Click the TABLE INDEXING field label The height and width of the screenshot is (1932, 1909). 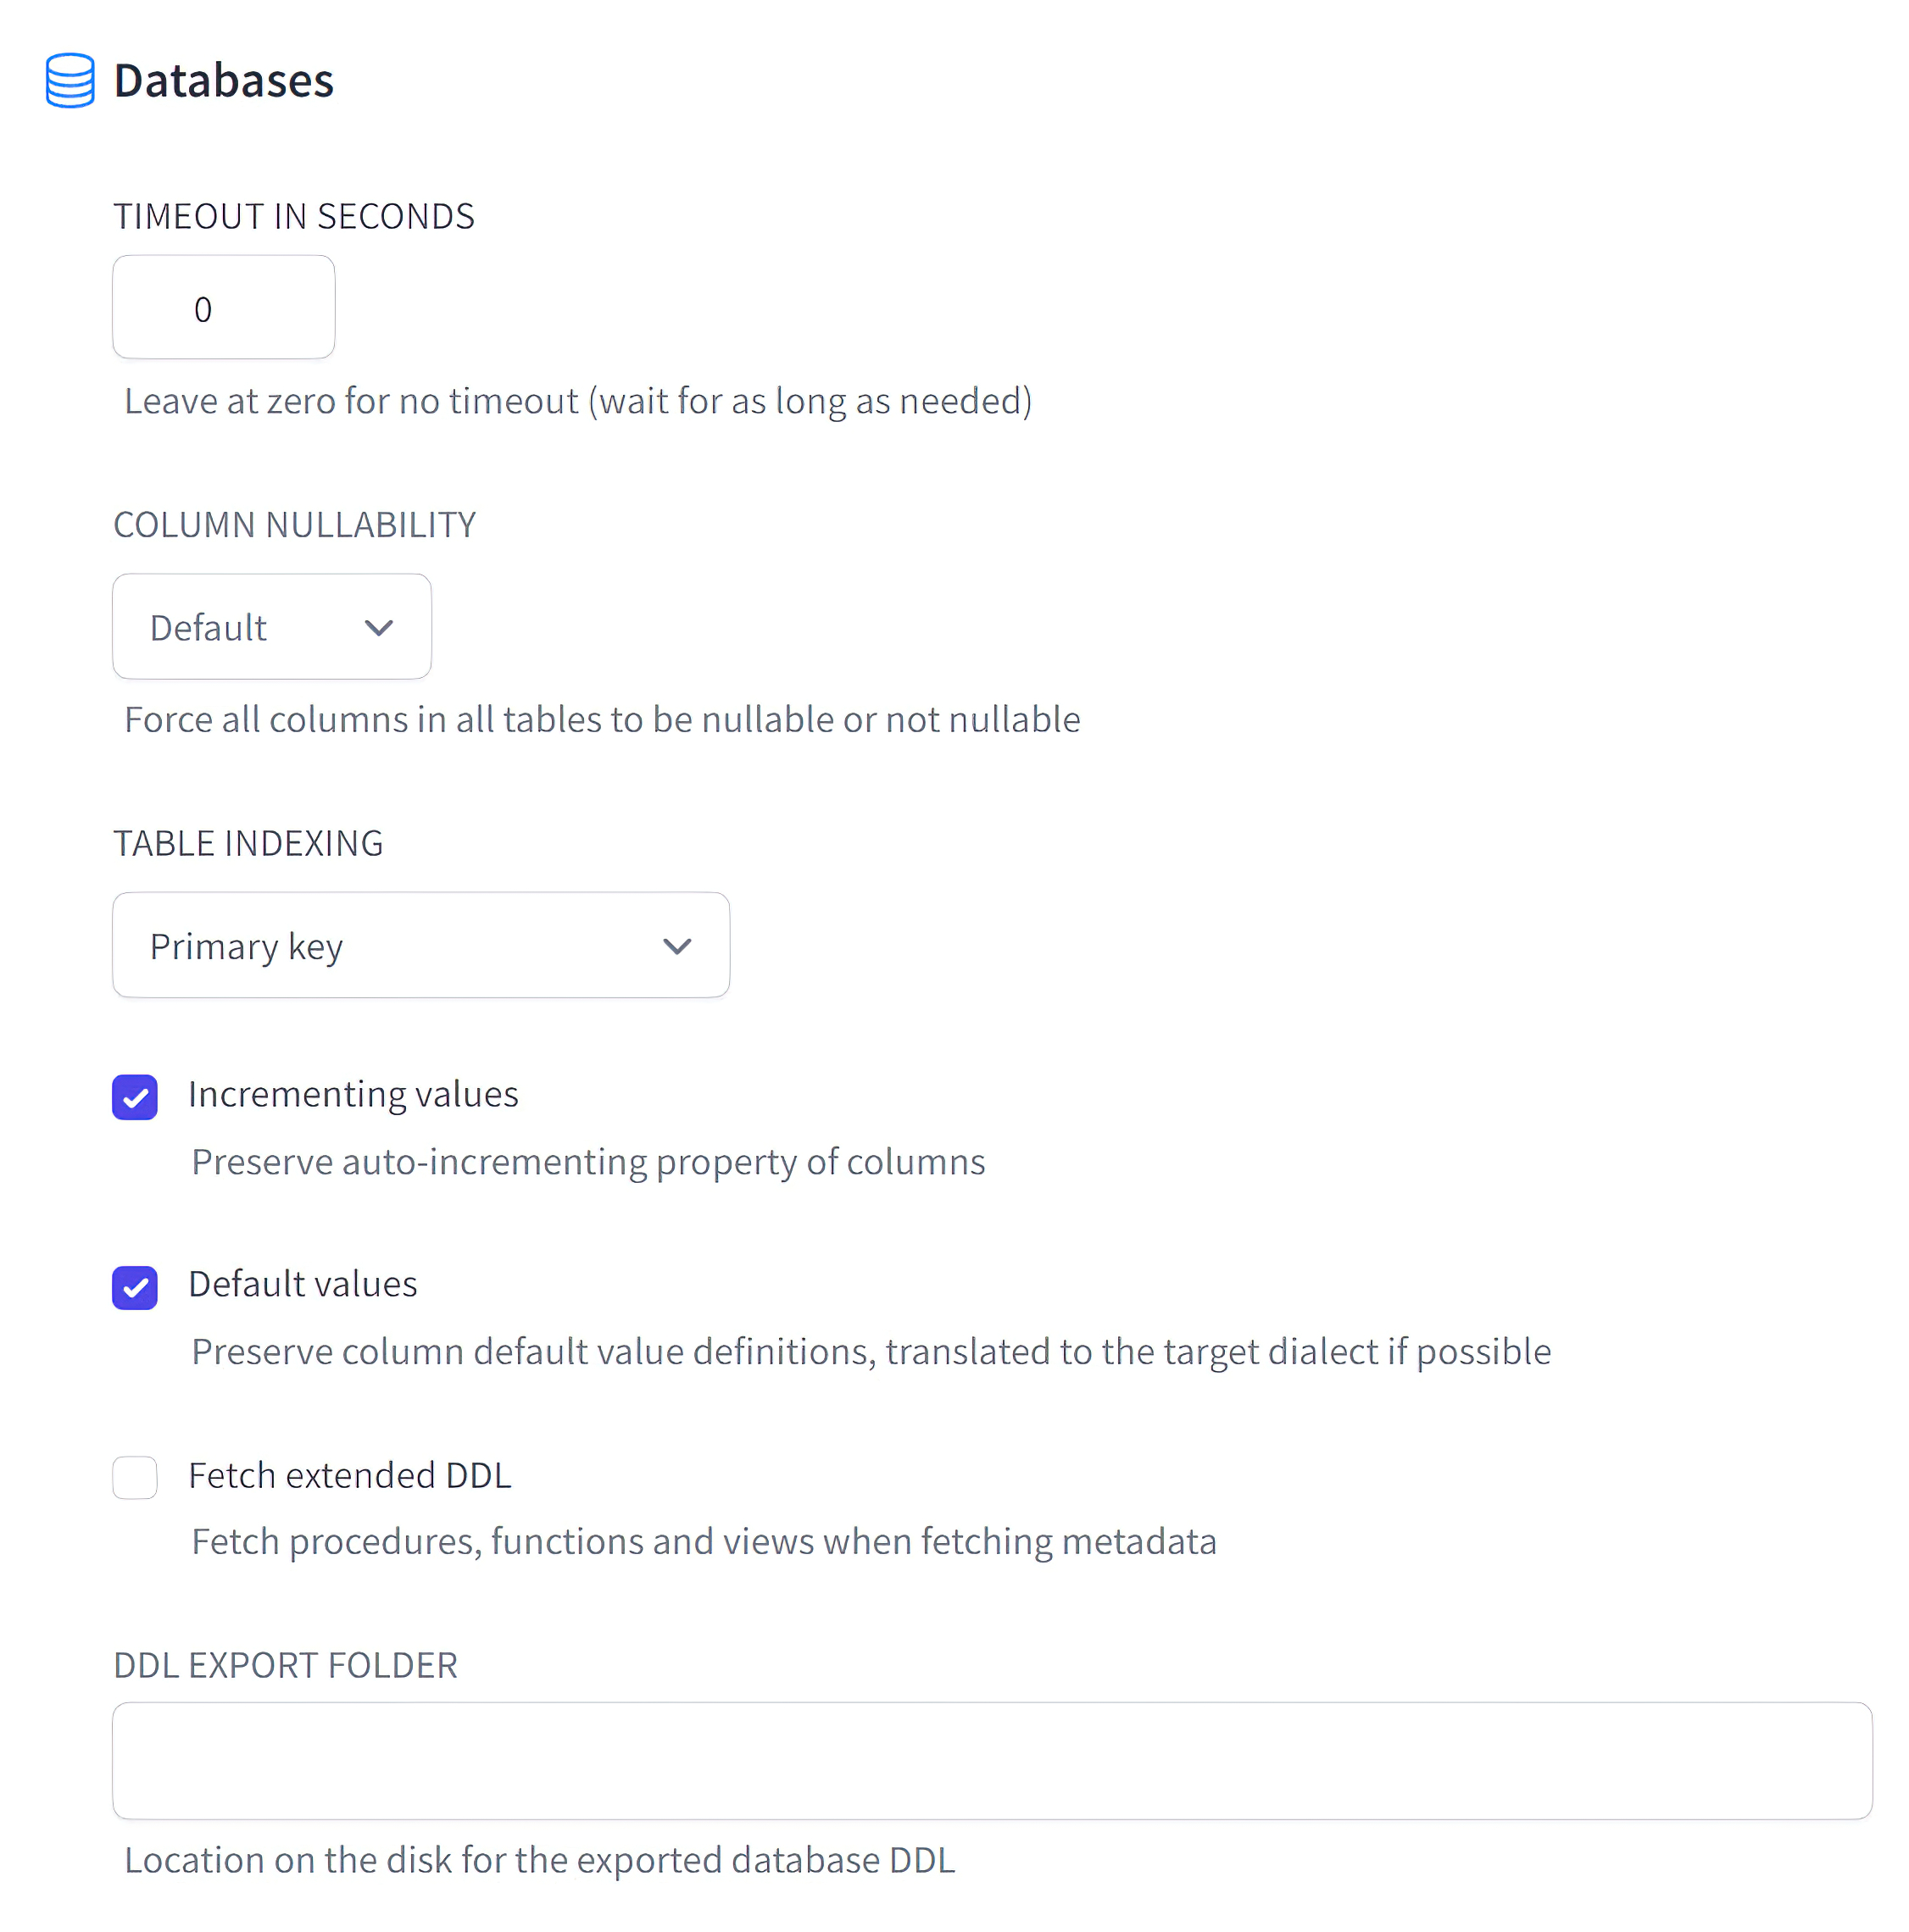pyautogui.click(x=248, y=843)
